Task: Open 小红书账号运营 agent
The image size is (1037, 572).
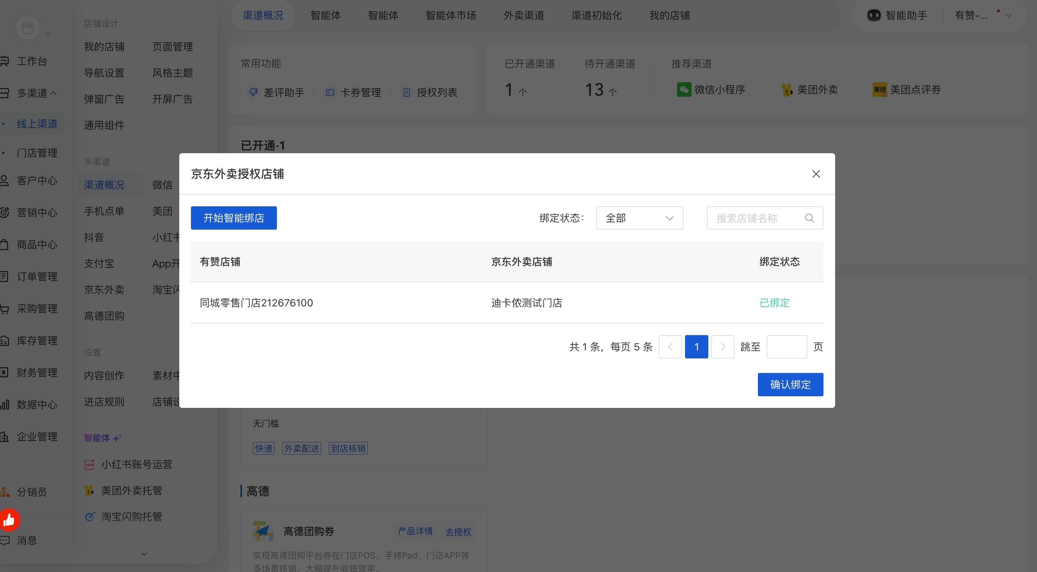Action: (x=128, y=465)
